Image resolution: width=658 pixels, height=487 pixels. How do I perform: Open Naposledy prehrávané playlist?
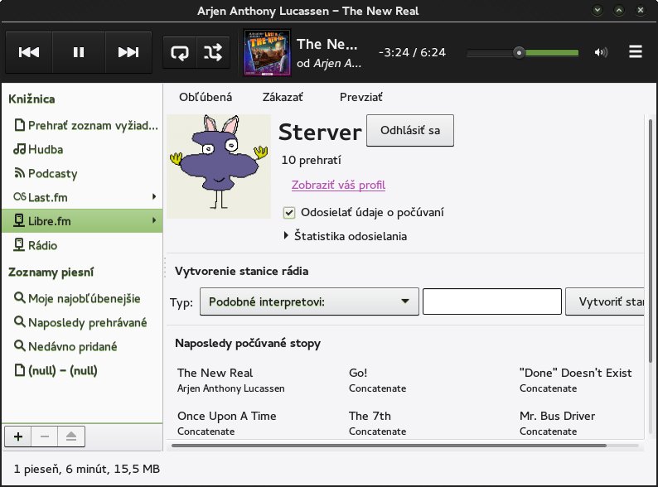tap(82, 322)
